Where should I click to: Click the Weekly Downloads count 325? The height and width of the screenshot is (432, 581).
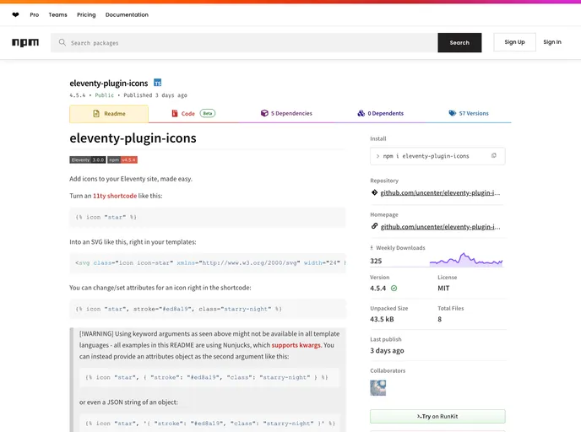(376, 261)
